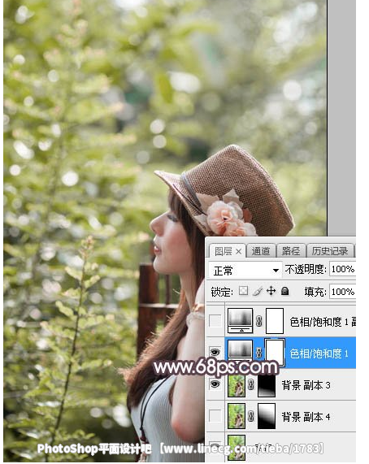Click mask link icon of 背景 副本 4
369x464 pixels.
(251, 416)
